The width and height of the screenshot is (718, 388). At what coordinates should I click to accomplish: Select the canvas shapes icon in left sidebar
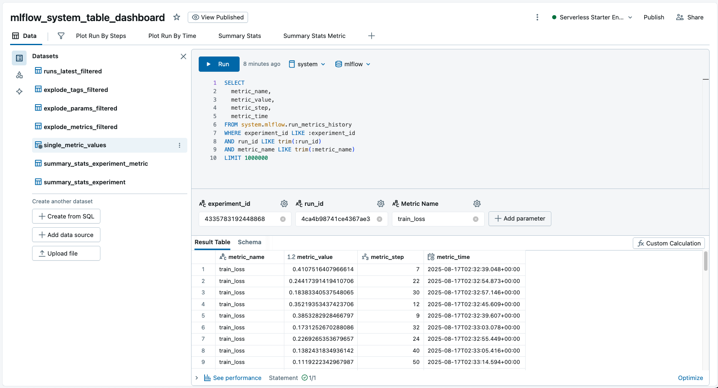coord(19,75)
